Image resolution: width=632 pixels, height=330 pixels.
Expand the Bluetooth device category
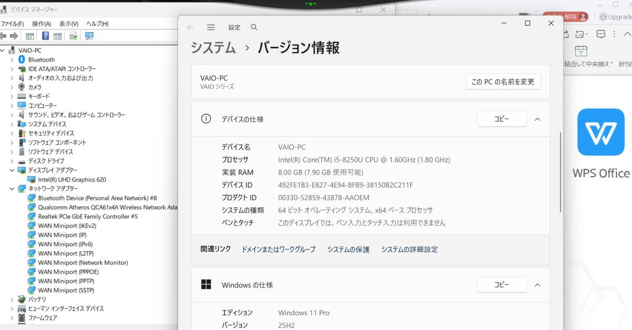coord(12,59)
